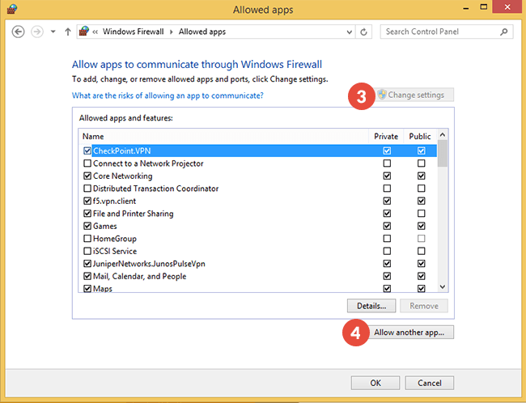Click the Forward navigation arrow
Screen dimensions: 526x403
click(37, 32)
